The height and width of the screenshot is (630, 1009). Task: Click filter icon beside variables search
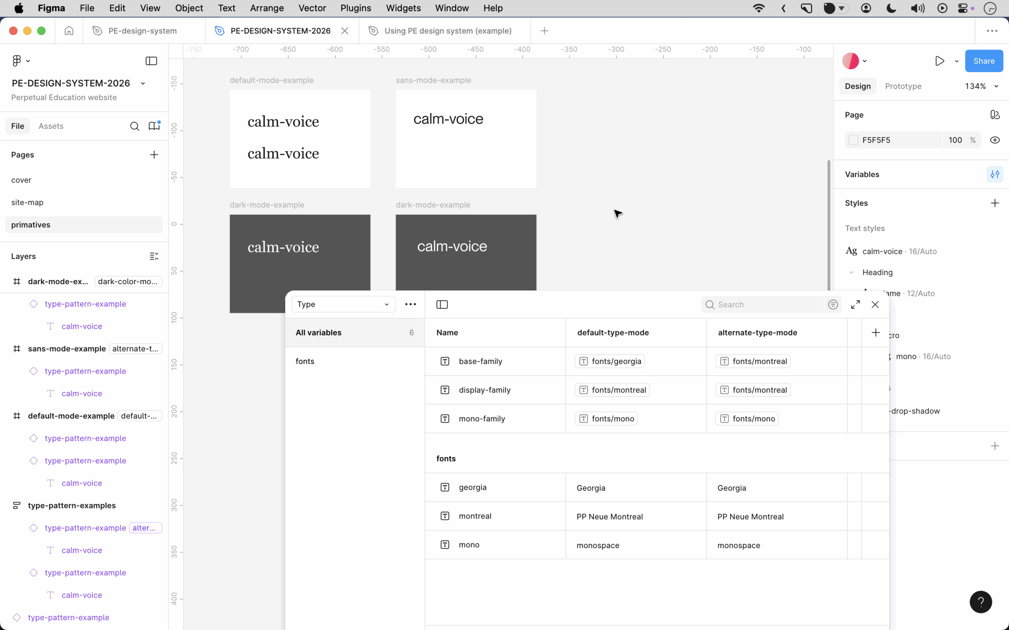833,305
